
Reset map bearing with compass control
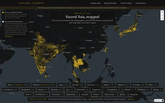click(x=162, y=19)
